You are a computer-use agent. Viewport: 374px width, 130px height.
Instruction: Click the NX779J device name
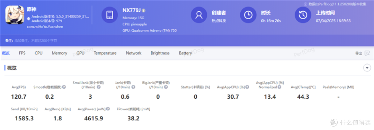click(132, 10)
